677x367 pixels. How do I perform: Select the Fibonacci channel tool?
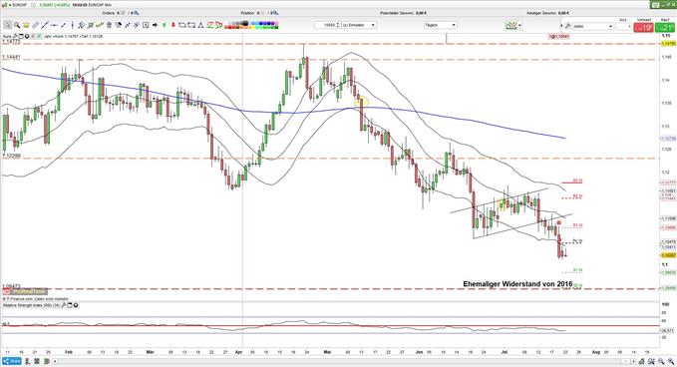pos(81,25)
